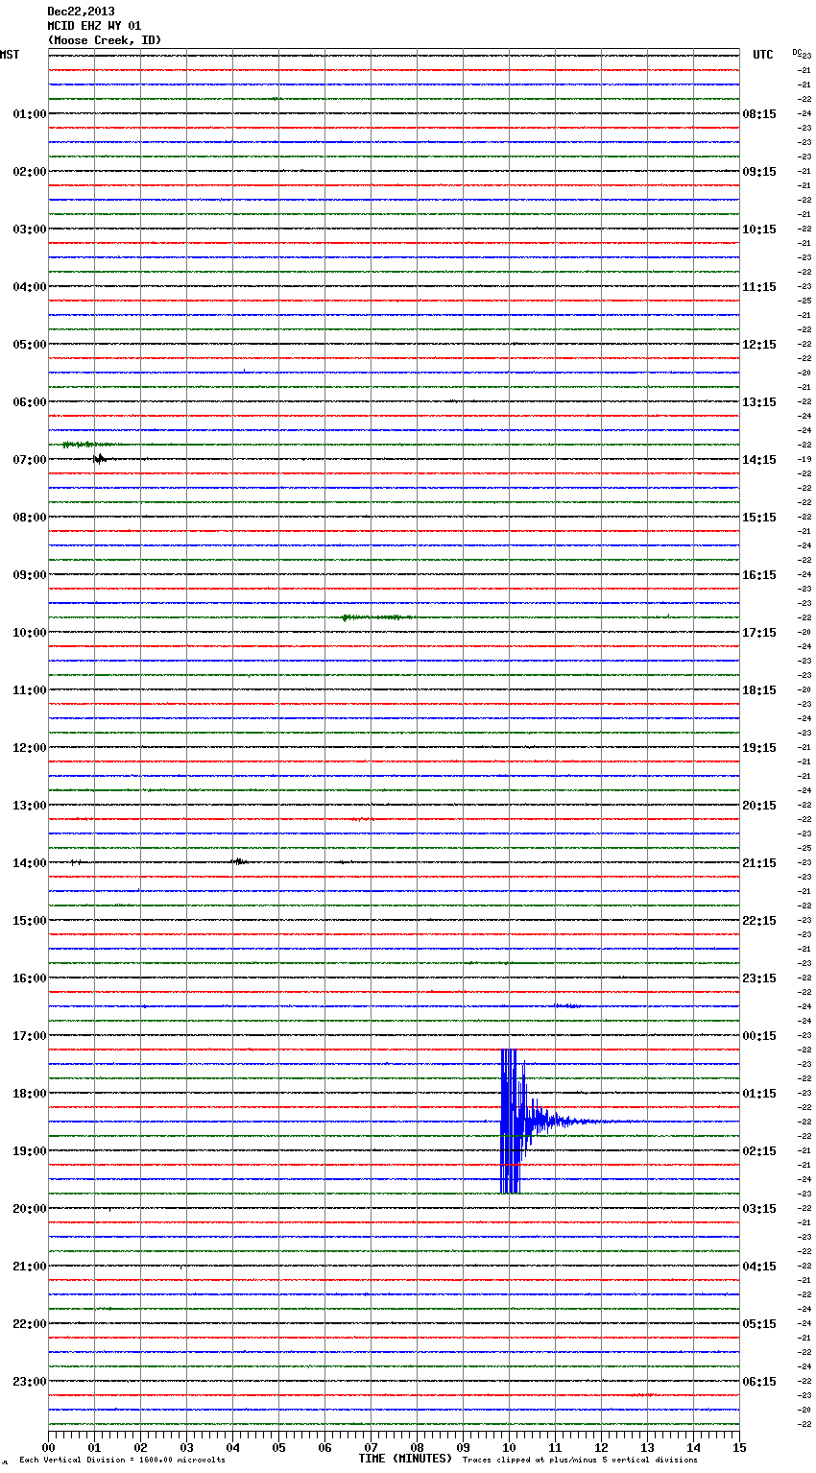This screenshot has height=1473, width=816.
Task: Select the "19:15" UTC time label
Action: click(x=759, y=748)
